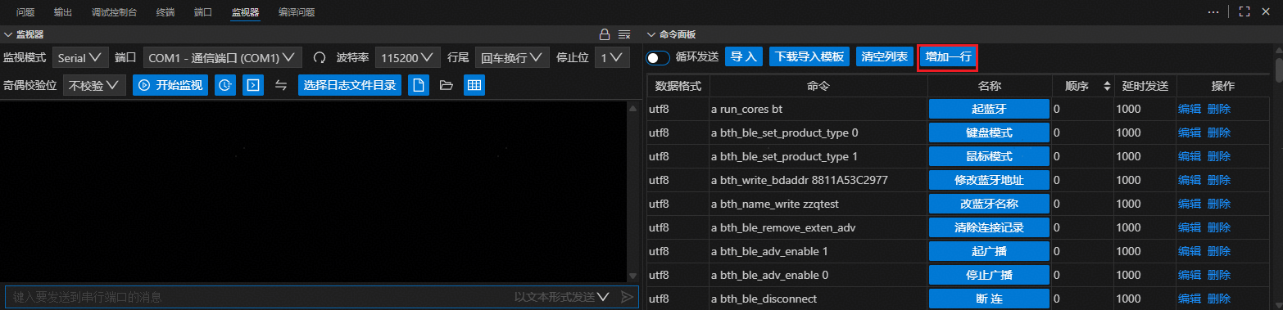Click the 下载导入模板 button
Screen dimensions: 1283x310
tap(809, 57)
